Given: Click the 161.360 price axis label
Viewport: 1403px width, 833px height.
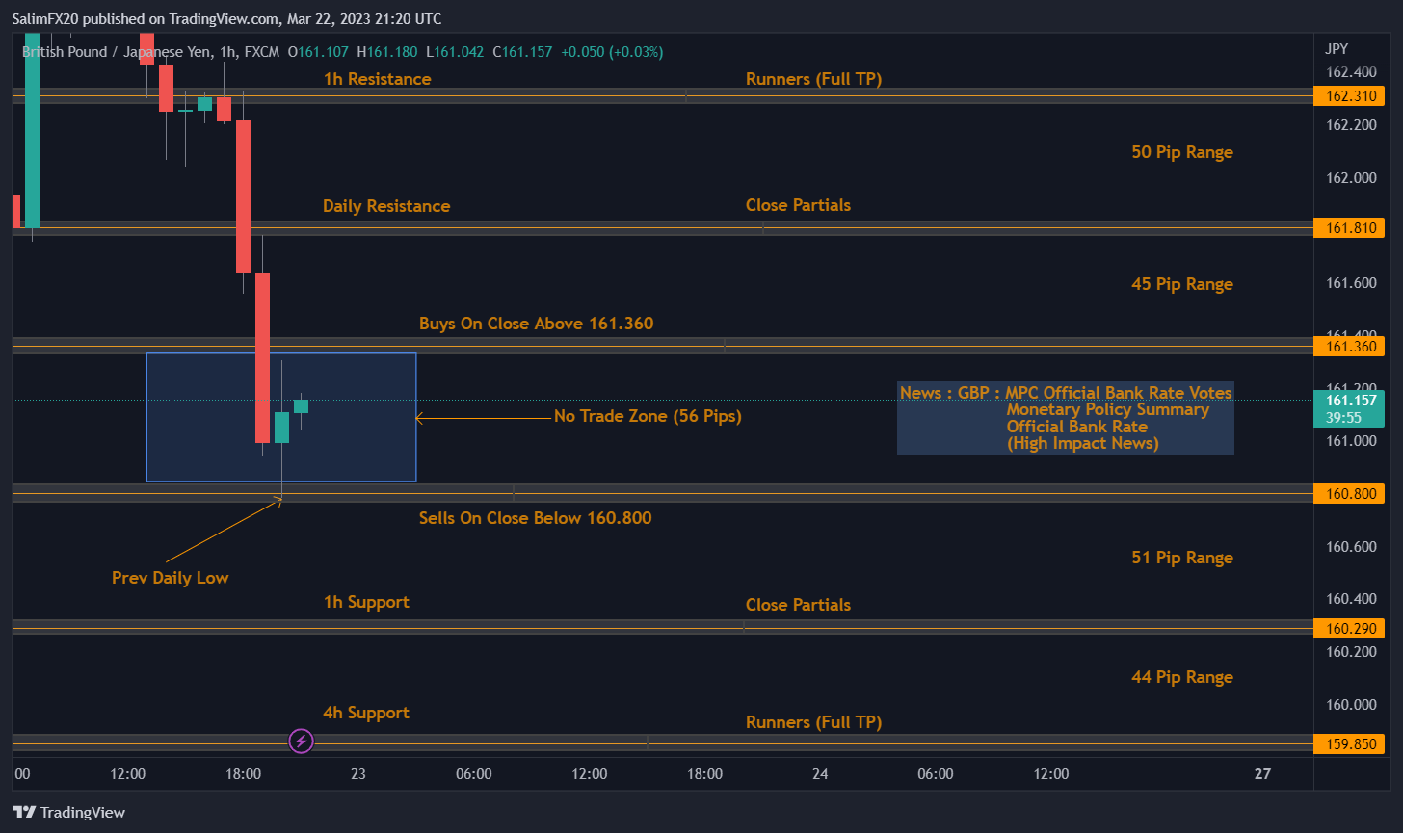Looking at the screenshot, I should 1349,346.
